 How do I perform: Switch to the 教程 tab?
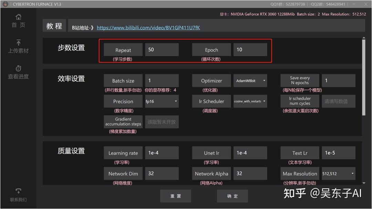[54, 25]
